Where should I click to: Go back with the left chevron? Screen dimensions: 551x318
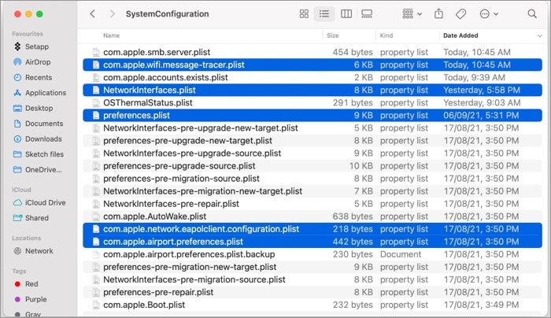[92, 14]
